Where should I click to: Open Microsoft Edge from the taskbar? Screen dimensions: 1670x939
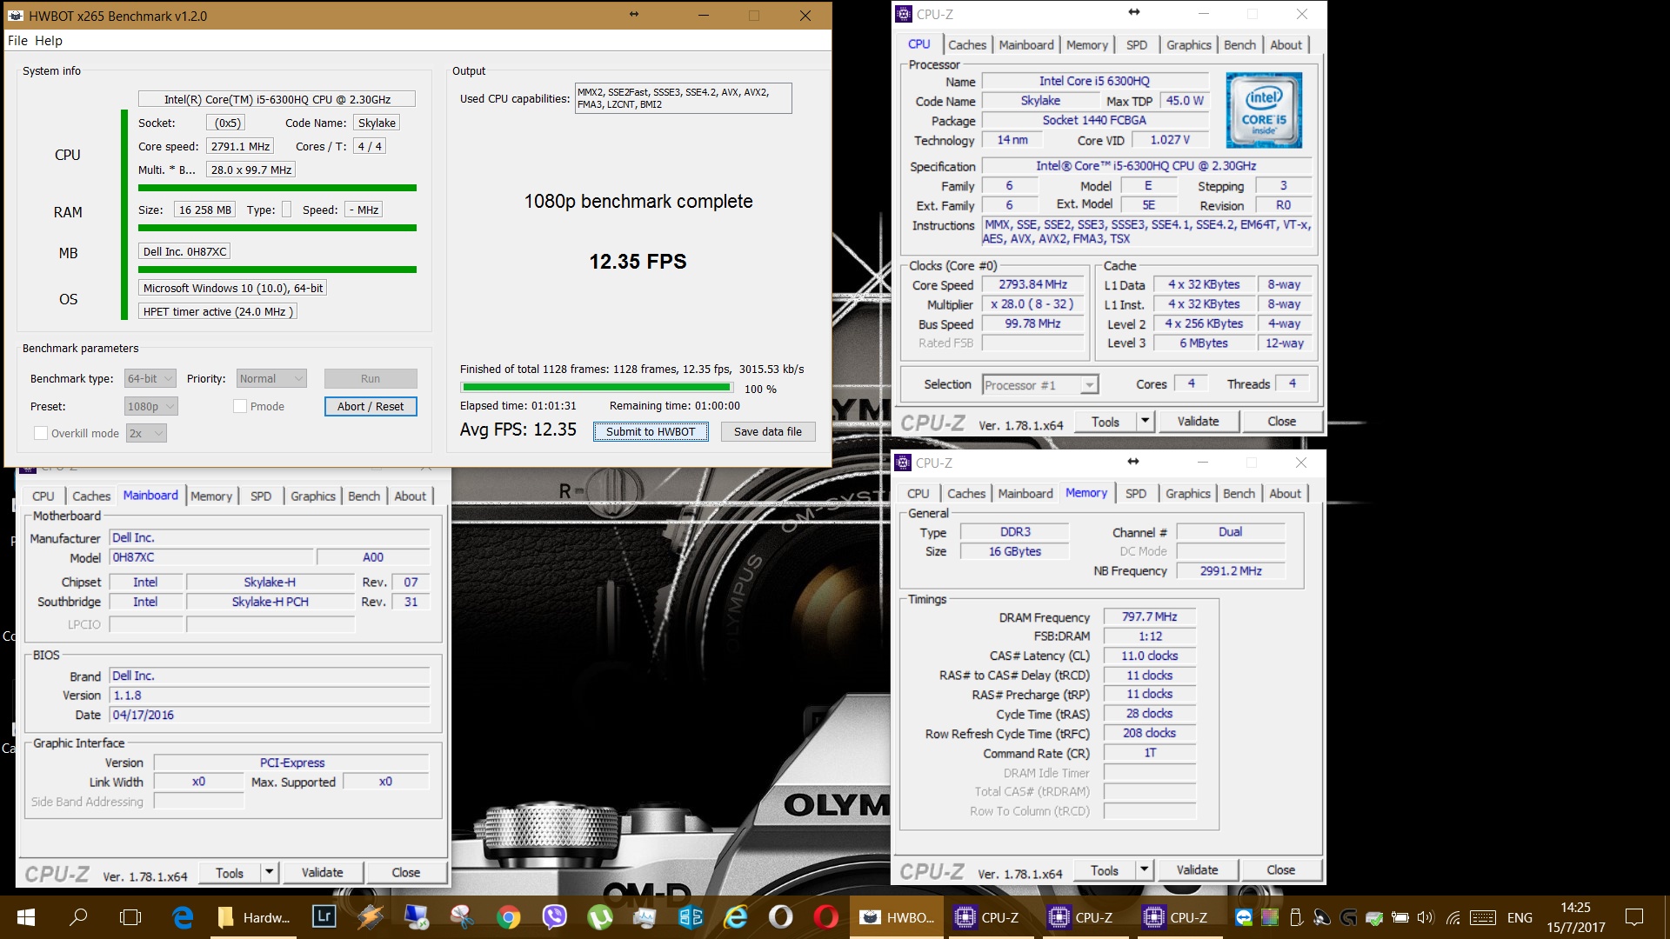(x=183, y=916)
